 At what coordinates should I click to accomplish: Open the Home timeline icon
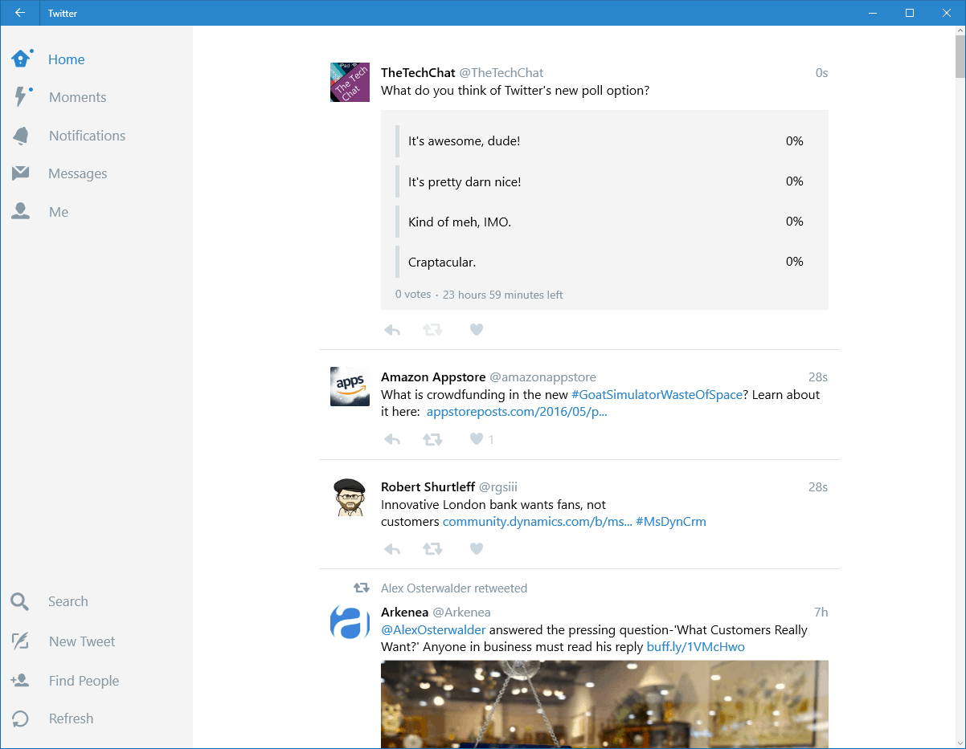(22, 59)
